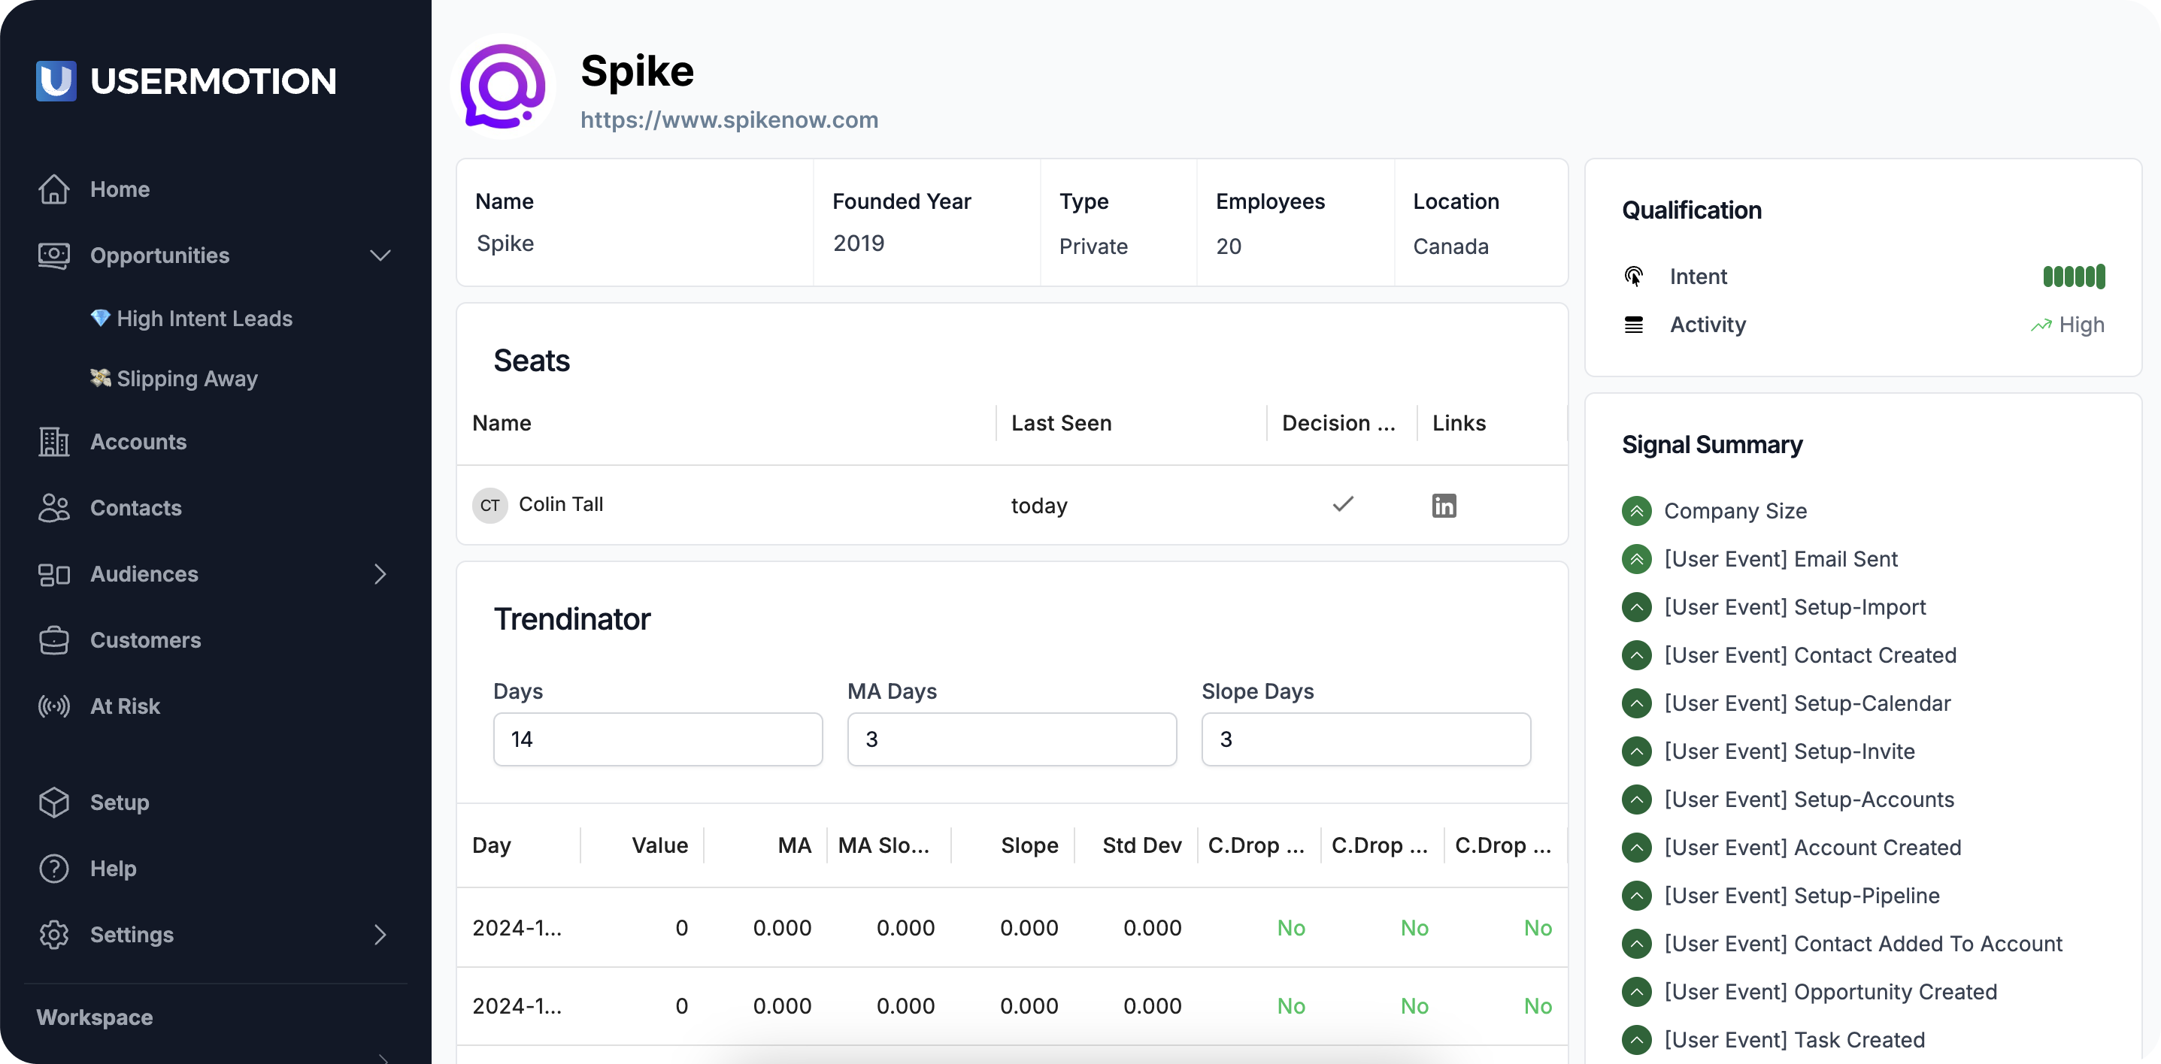
Task: Open the spikenow.com website link
Action: coord(729,120)
